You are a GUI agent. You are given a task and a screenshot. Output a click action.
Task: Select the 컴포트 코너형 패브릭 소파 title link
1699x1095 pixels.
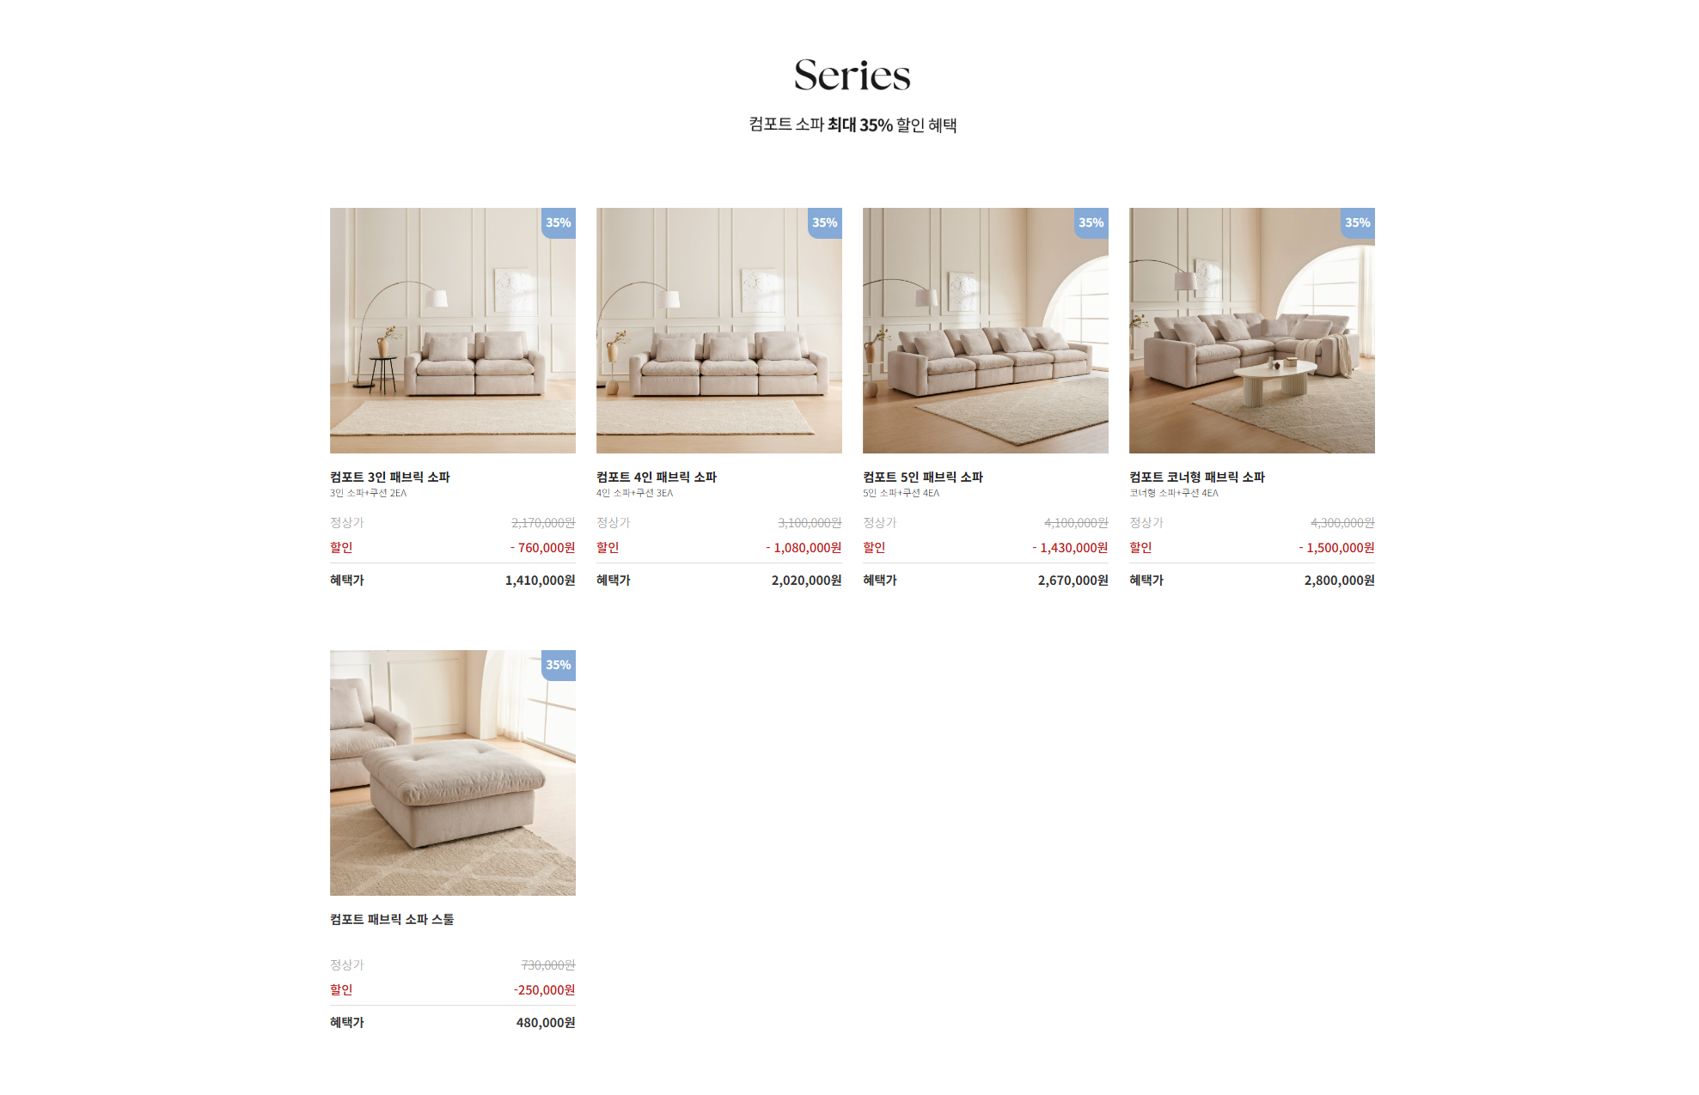tap(1197, 477)
